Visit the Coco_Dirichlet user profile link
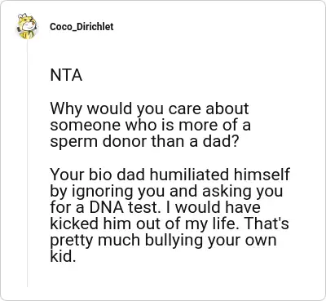This screenshot has height=301, width=326. [81, 27]
